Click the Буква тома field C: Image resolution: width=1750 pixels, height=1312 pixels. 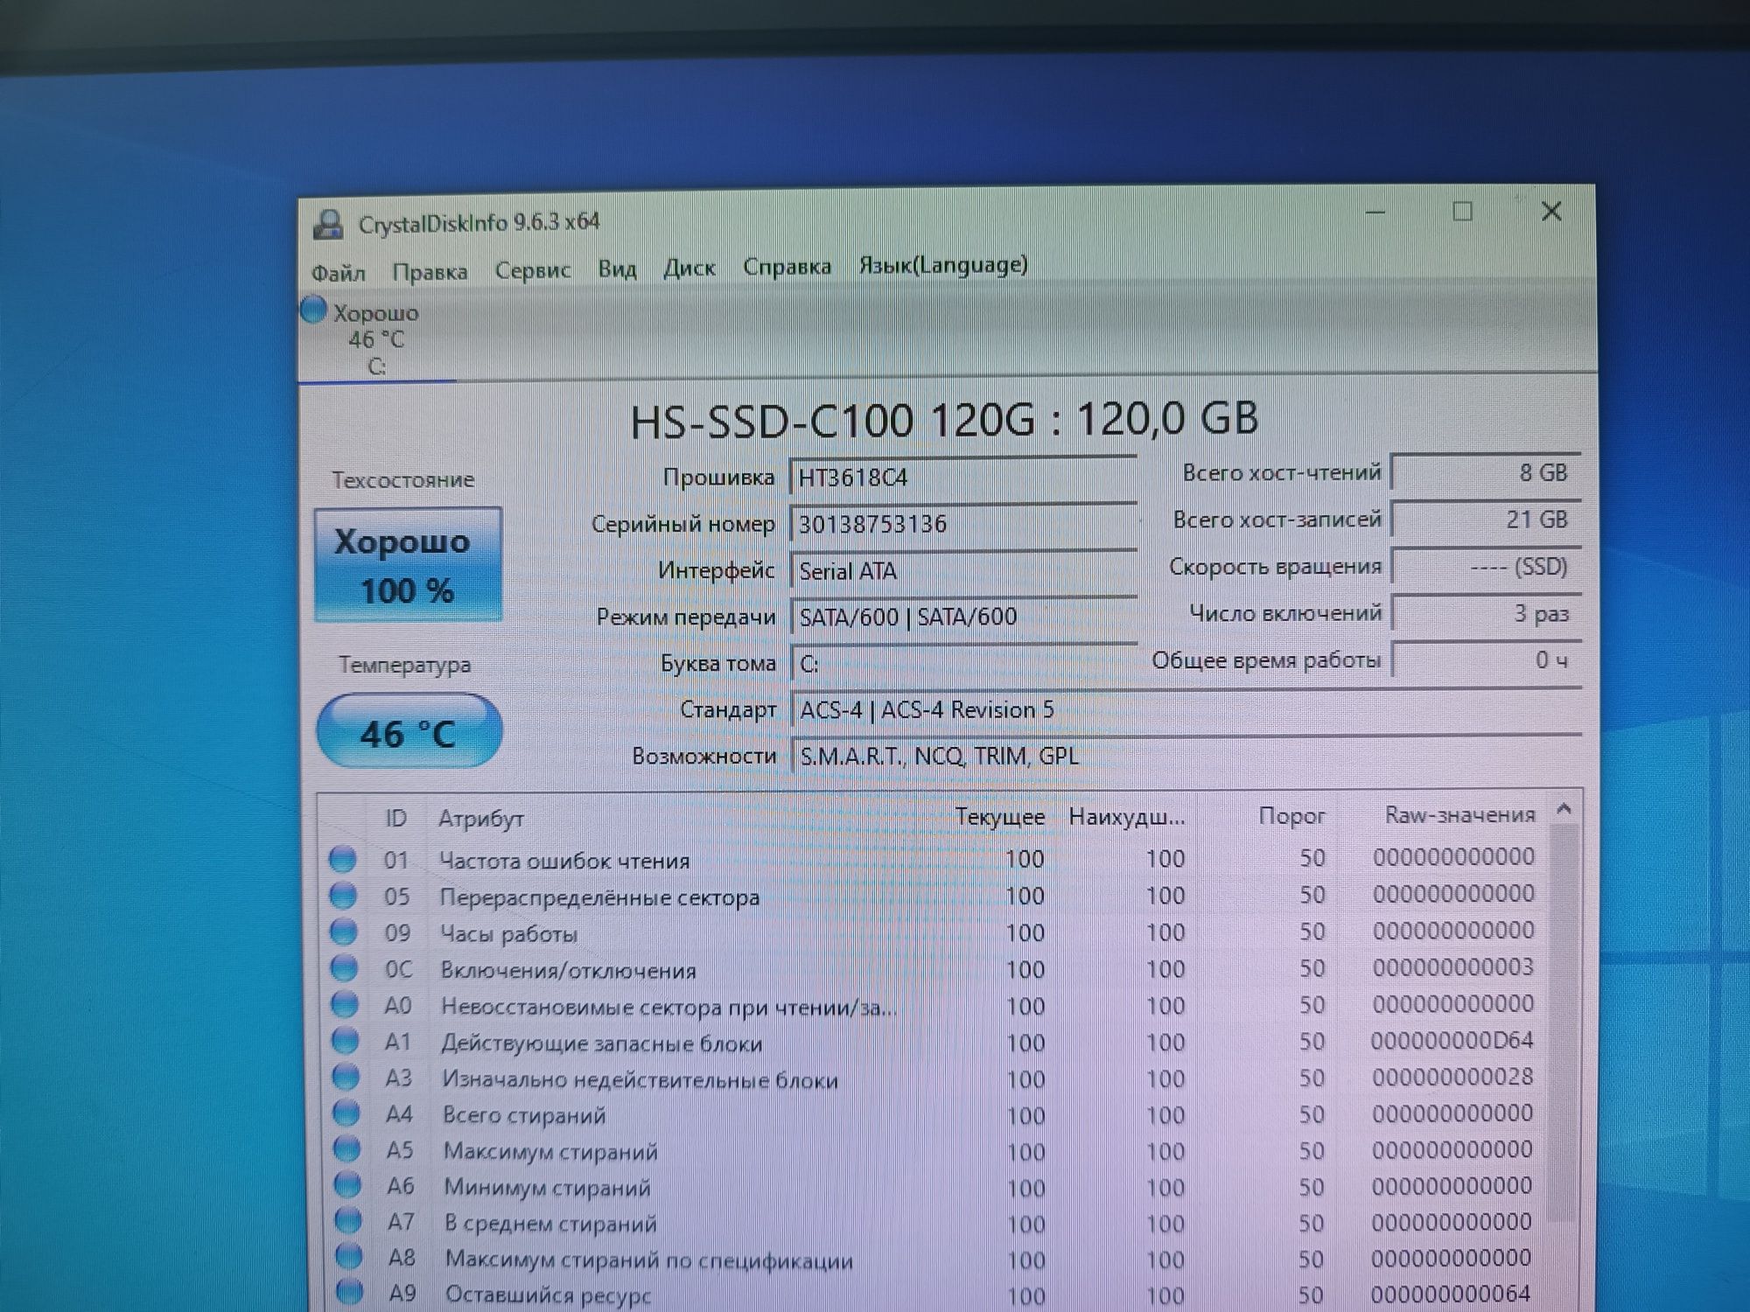(x=962, y=663)
